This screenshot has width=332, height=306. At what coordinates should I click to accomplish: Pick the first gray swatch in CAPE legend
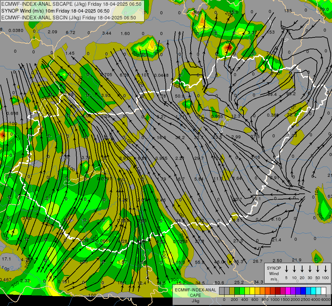(222, 291)
